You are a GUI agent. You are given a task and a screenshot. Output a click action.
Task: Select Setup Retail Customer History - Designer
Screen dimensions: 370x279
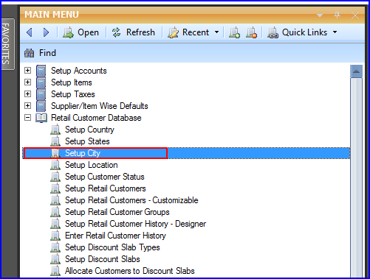135,224
